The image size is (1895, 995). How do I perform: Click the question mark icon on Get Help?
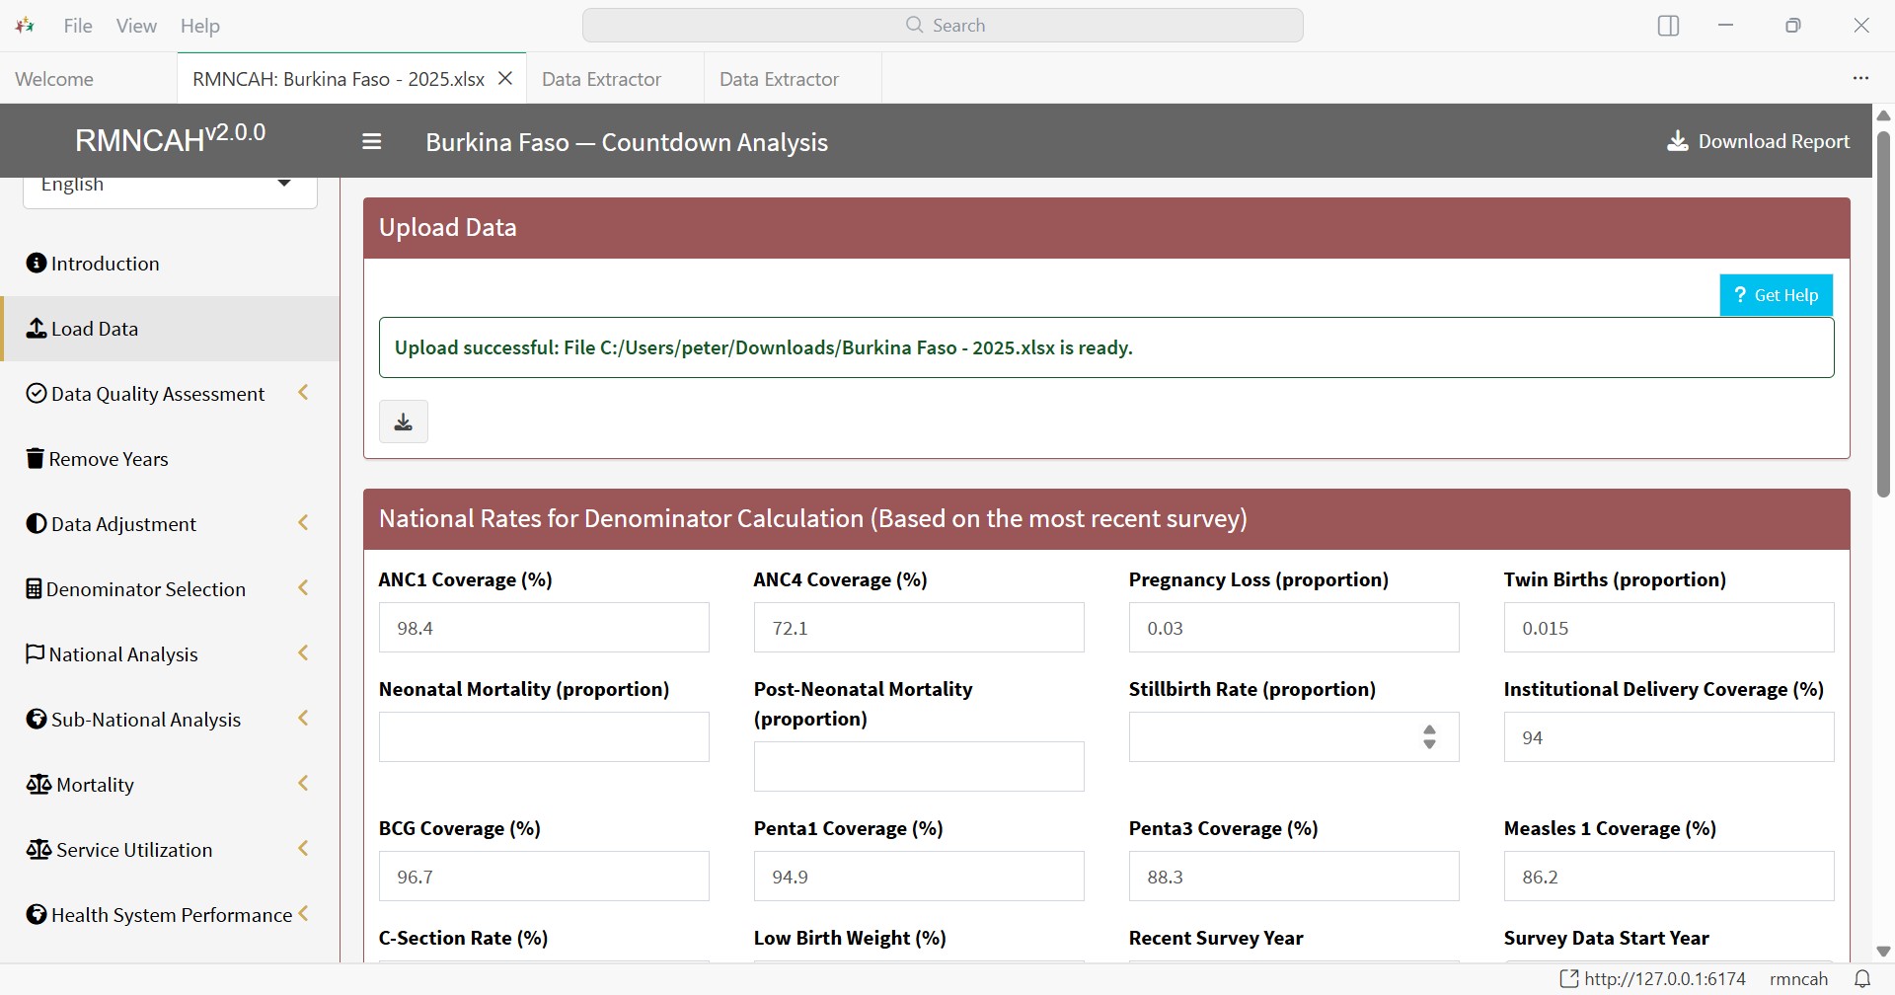click(1740, 294)
